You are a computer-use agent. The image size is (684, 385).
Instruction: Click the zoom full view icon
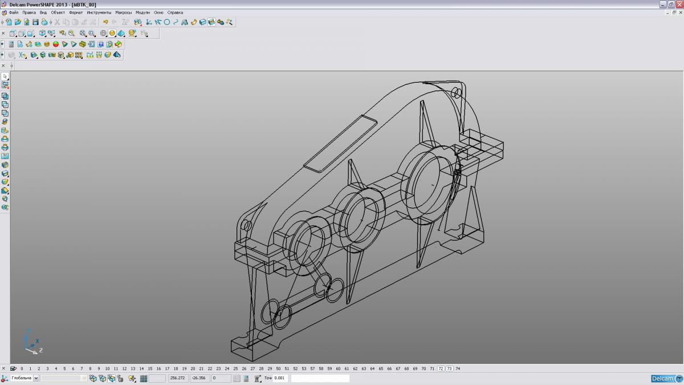click(82, 33)
